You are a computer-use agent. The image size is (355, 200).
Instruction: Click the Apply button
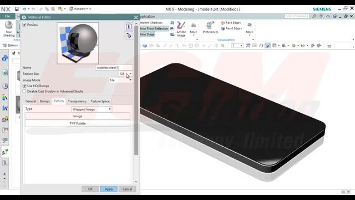click(109, 189)
